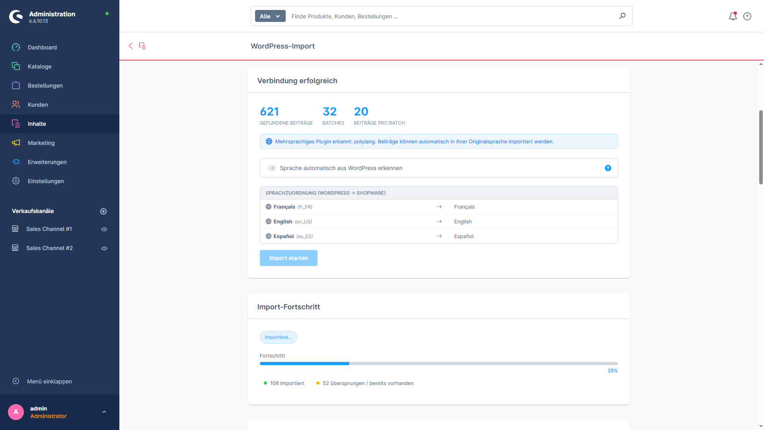Focus the global search input field
The width and height of the screenshot is (764, 430).
(x=452, y=16)
